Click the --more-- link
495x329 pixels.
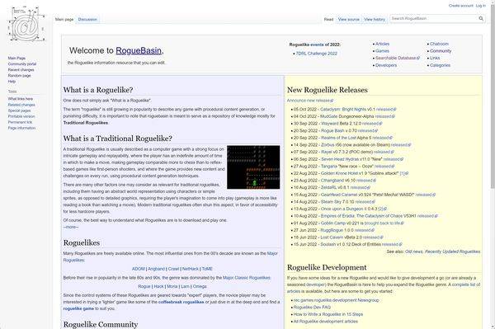point(71,227)
